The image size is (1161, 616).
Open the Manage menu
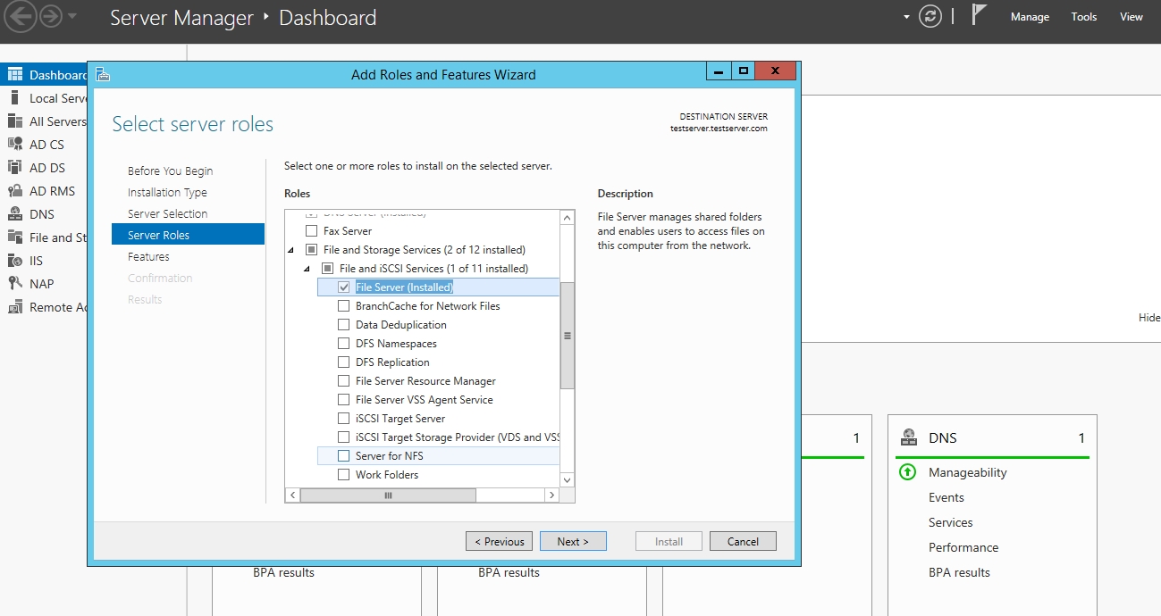pyautogui.click(x=1030, y=17)
